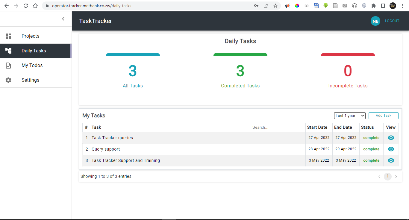Click the Projects dashboard icon in sidebar
This screenshot has height=220, width=409.
click(x=8, y=36)
